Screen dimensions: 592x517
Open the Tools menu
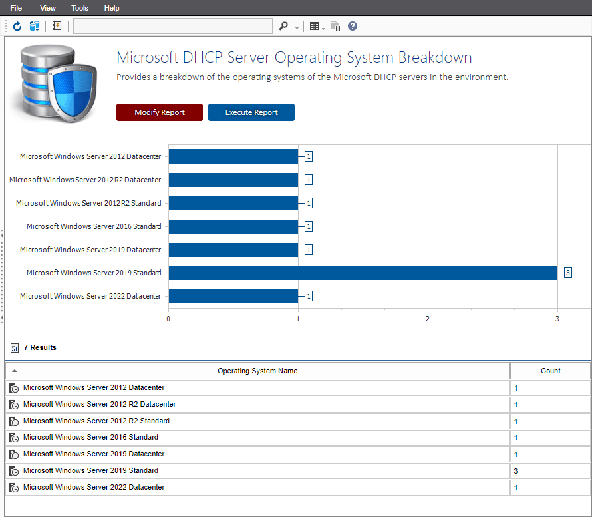click(80, 8)
